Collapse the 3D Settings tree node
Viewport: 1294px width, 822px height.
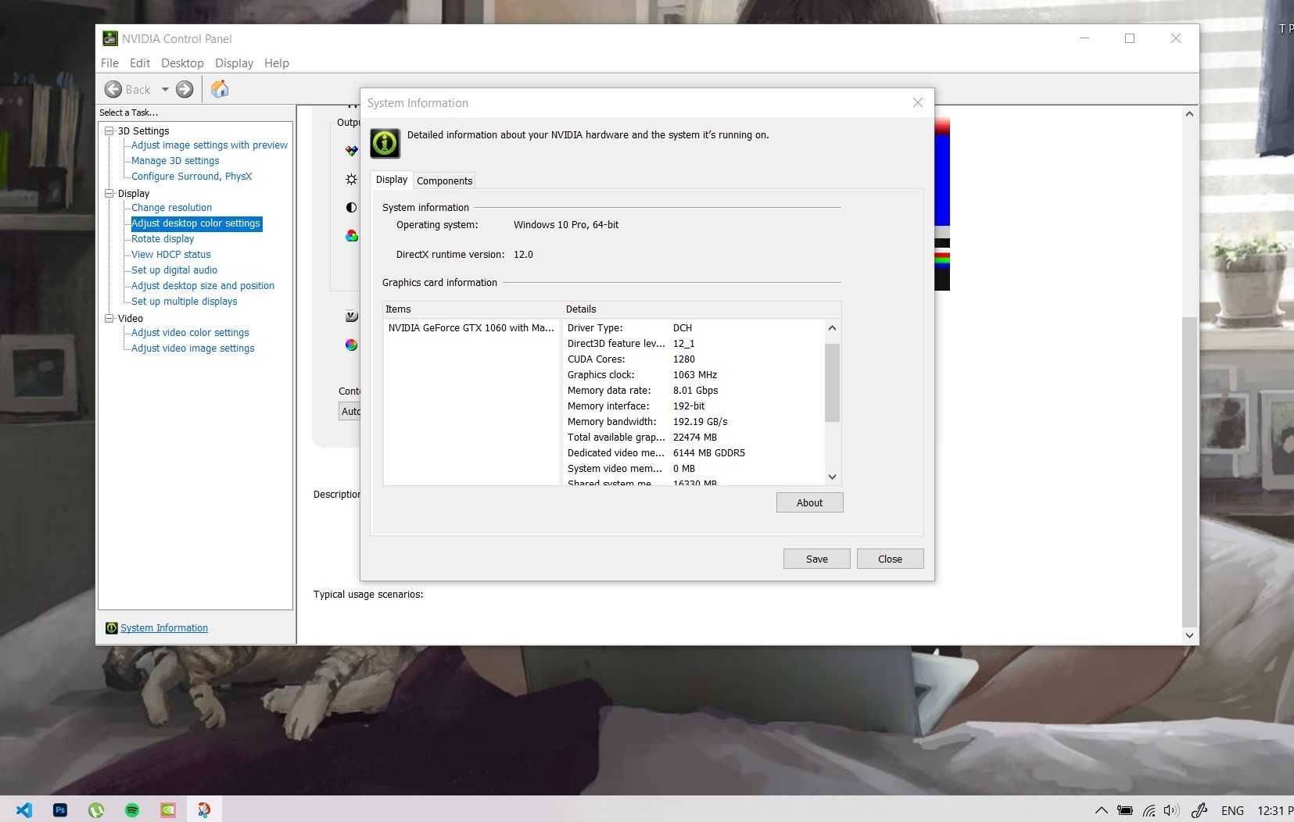pos(109,131)
